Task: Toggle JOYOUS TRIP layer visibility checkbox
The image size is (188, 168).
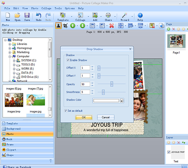Action: [169, 152]
